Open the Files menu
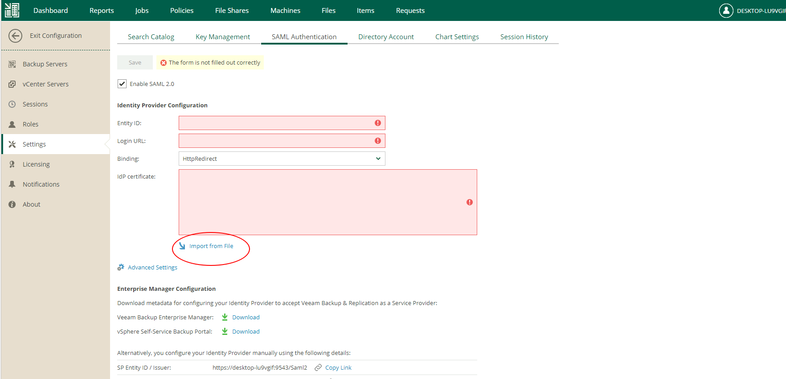This screenshot has height=379, width=786. pyautogui.click(x=328, y=10)
